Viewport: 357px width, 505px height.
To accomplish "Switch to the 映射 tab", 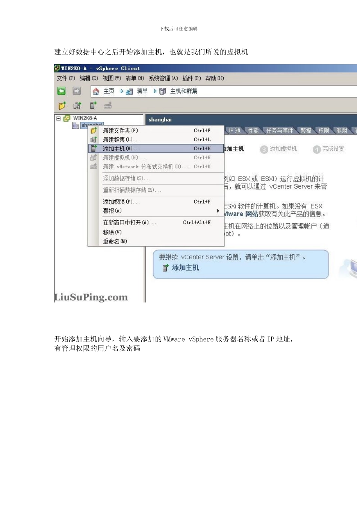I will click(342, 130).
